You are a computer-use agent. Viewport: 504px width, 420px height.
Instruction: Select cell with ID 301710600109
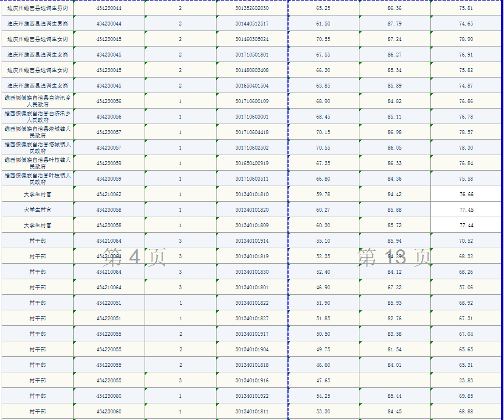252,101
